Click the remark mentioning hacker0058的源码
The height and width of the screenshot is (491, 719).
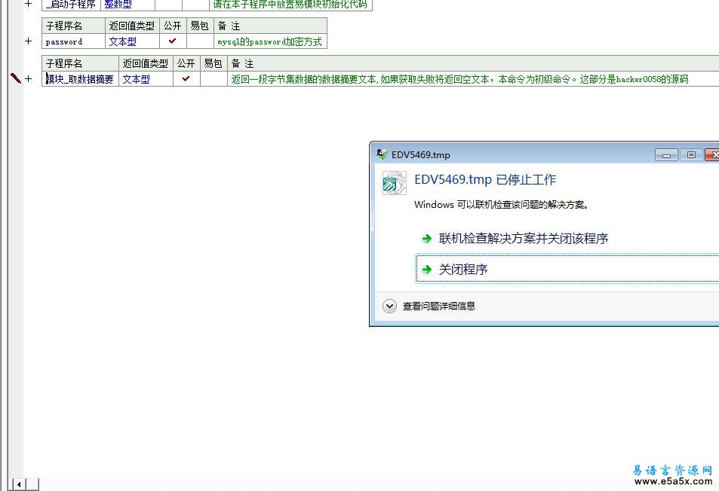coord(459,79)
